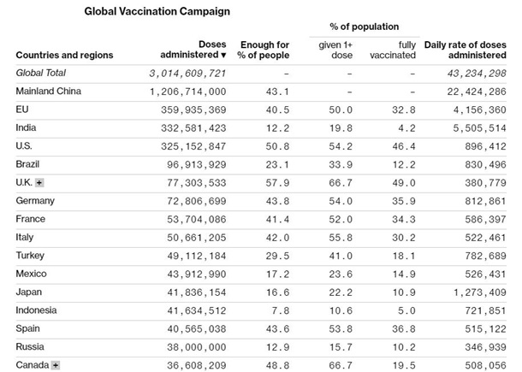This screenshot has height=372, width=522.
Task: Click the Japan row label
Action: (x=29, y=292)
